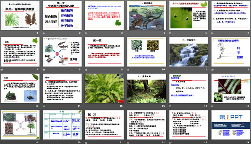Select slide 6 with three numbered questions

[231, 15]
